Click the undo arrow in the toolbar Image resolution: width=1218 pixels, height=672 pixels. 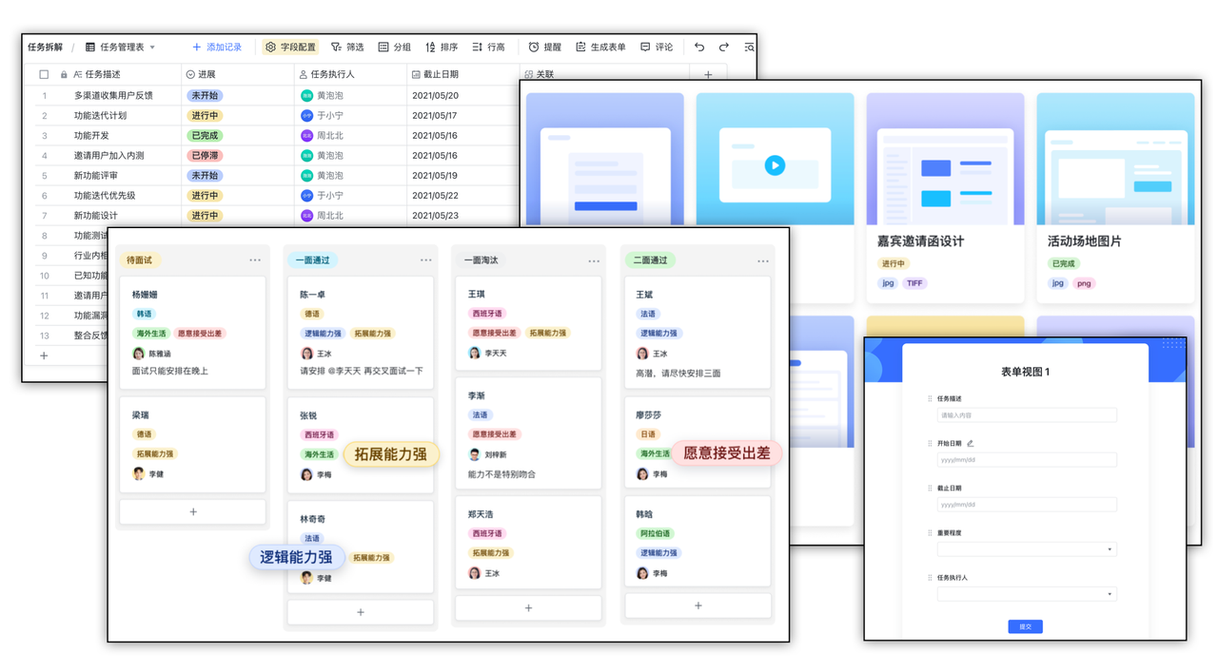[699, 47]
